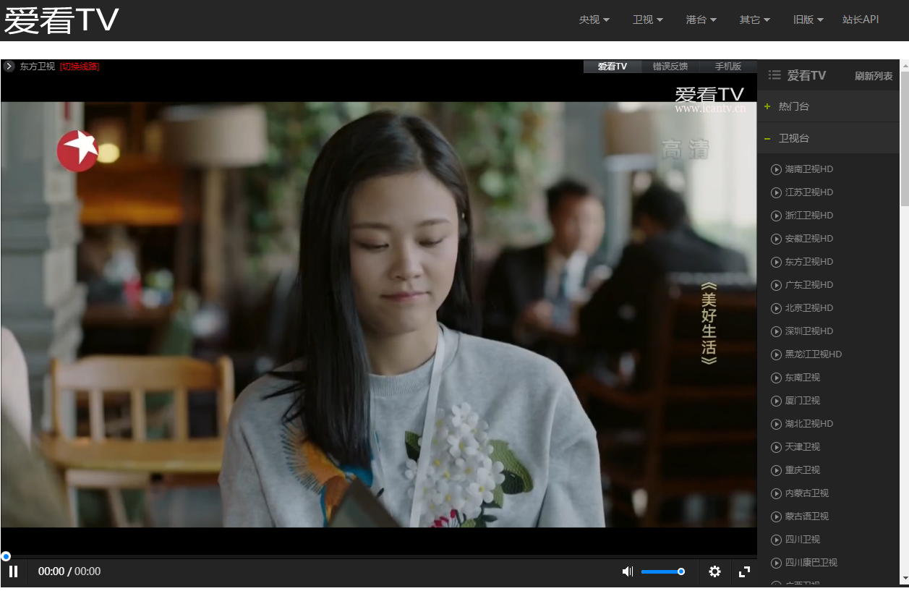
Task: Click play icon next to 浙江卫视HD
Action: 776,216
